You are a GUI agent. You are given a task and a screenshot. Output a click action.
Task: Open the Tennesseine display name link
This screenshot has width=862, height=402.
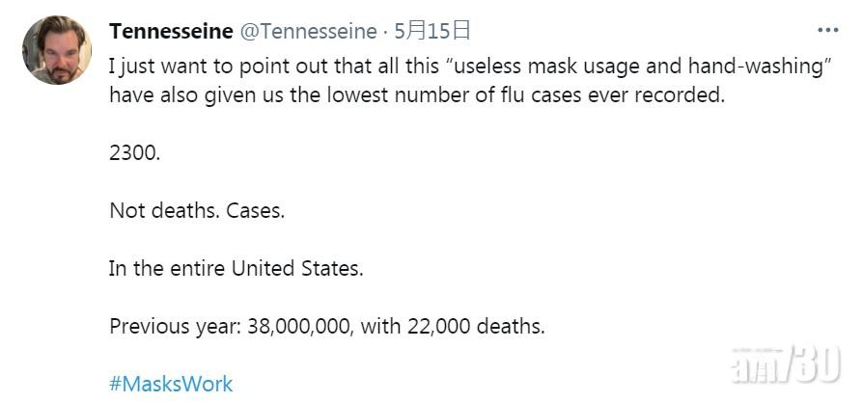(171, 31)
